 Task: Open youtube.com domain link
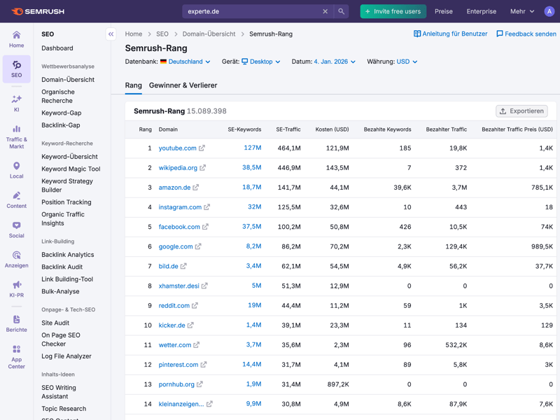pyautogui.click(x=177, y=148)
